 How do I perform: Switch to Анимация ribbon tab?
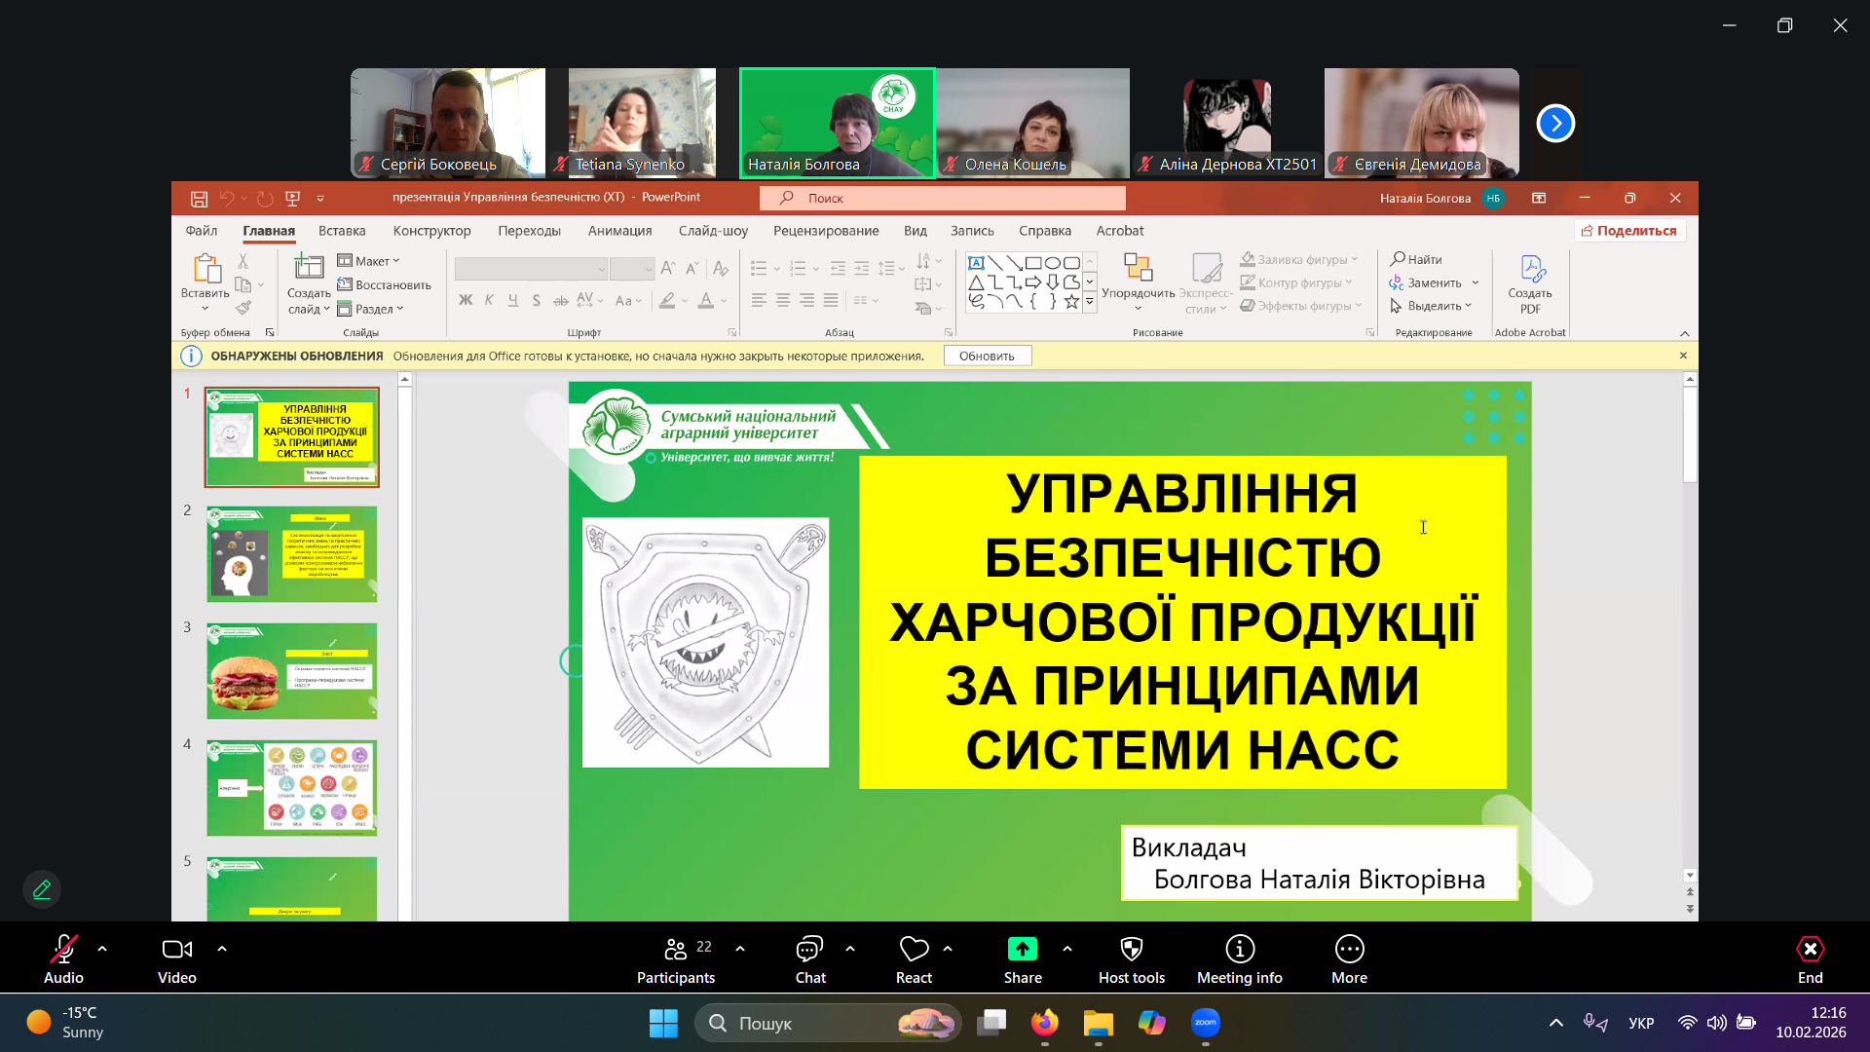point(619,231)
